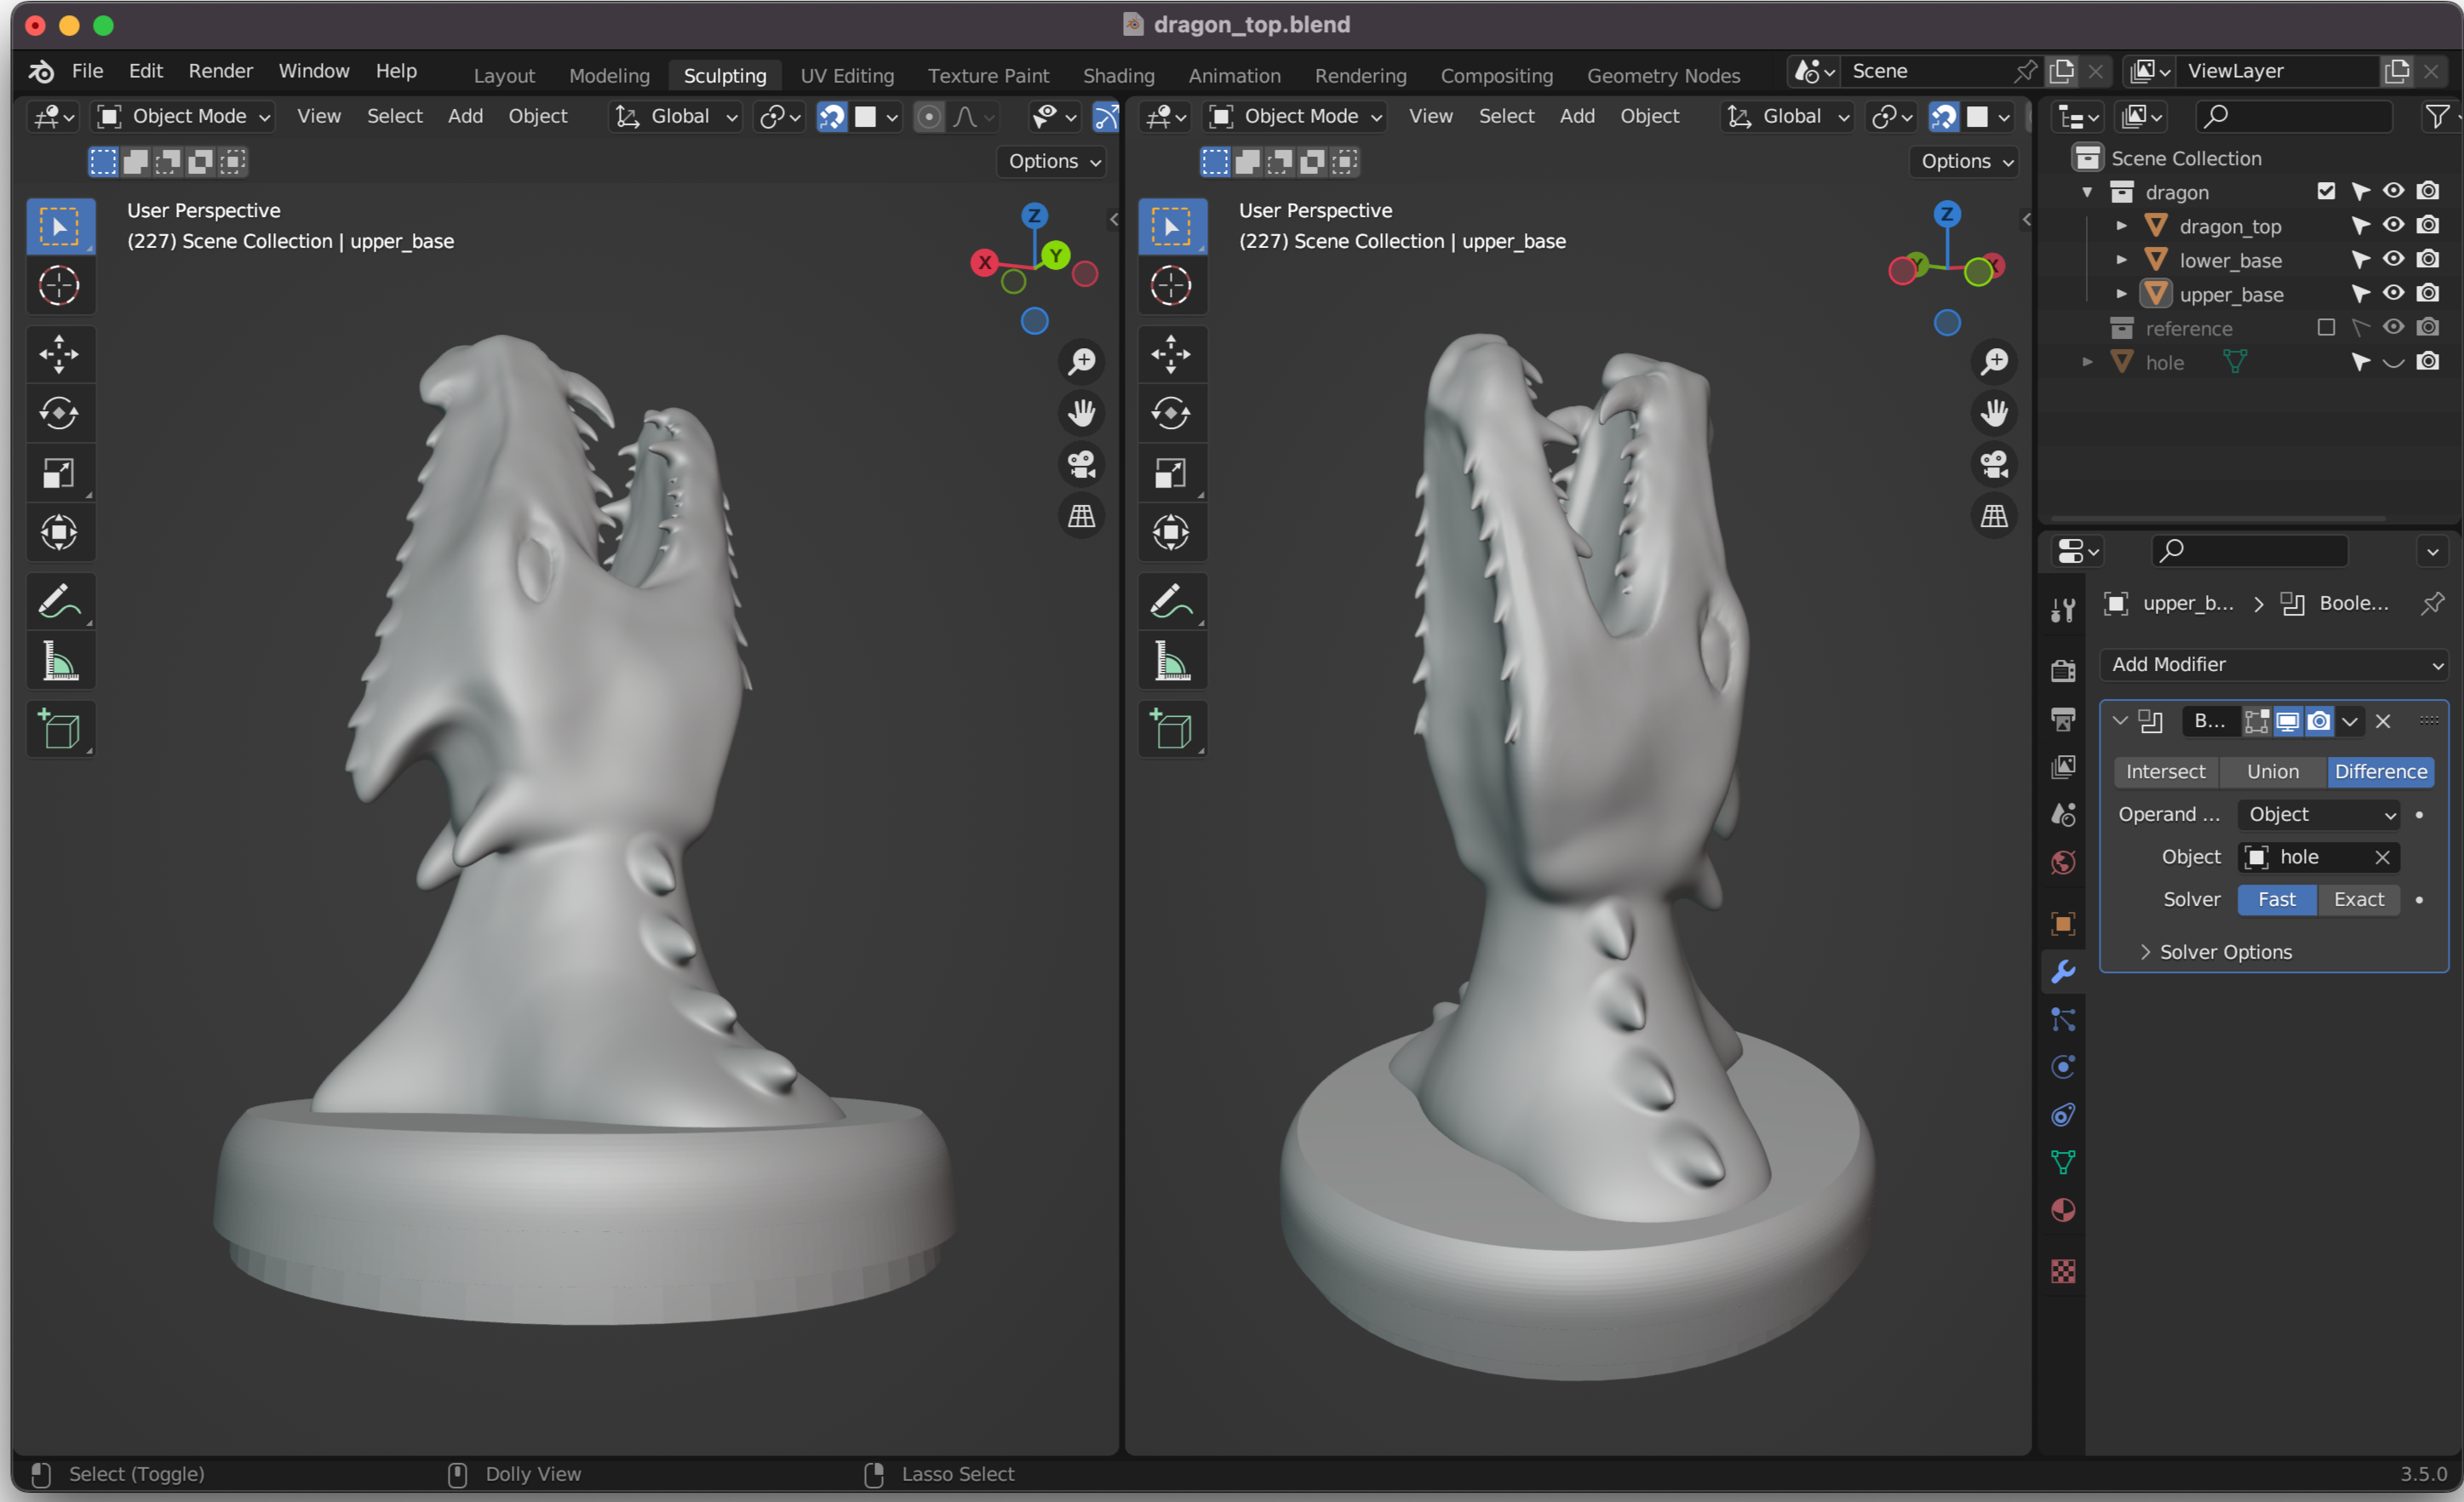Click the red X axis on left gizmo
Image resolution: width=2464 pixels, height=1502 pixels.
tap(985, 263)
